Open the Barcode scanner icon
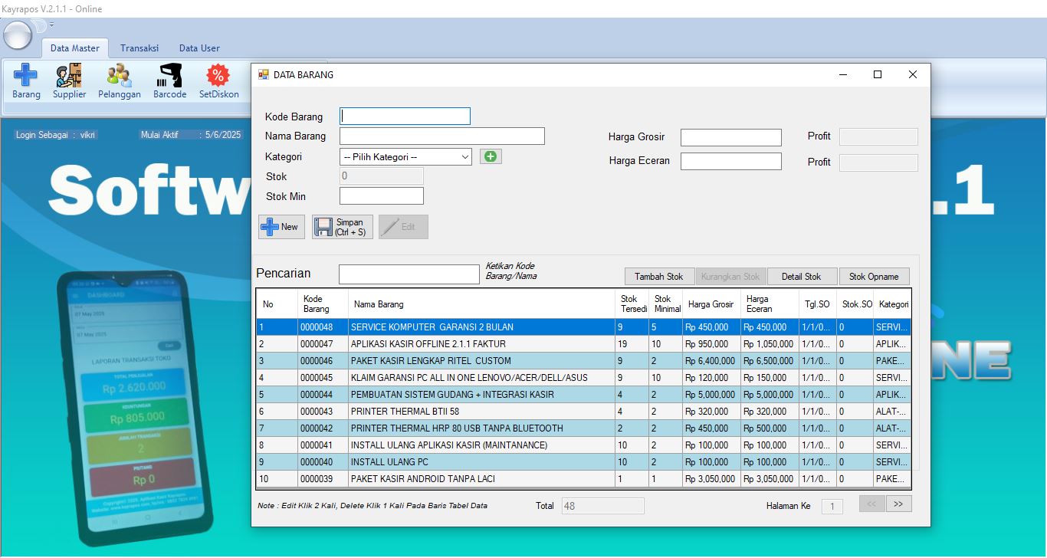 click(169, 81)
